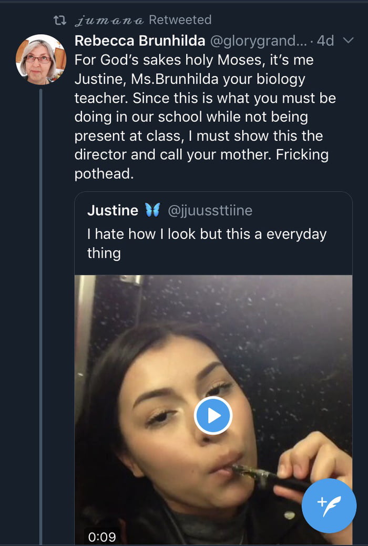Screen dimensions: 368x546
Task: Select the Justine name in quoted tweet
Action: [113, 211]
